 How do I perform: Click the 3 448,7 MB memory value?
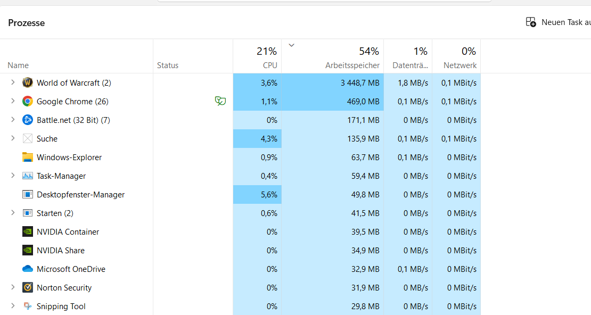tap(360, 82)
